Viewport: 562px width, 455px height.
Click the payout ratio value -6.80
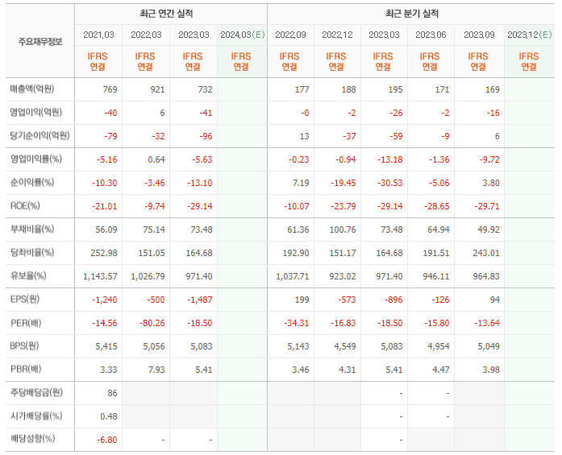[107, 440]
